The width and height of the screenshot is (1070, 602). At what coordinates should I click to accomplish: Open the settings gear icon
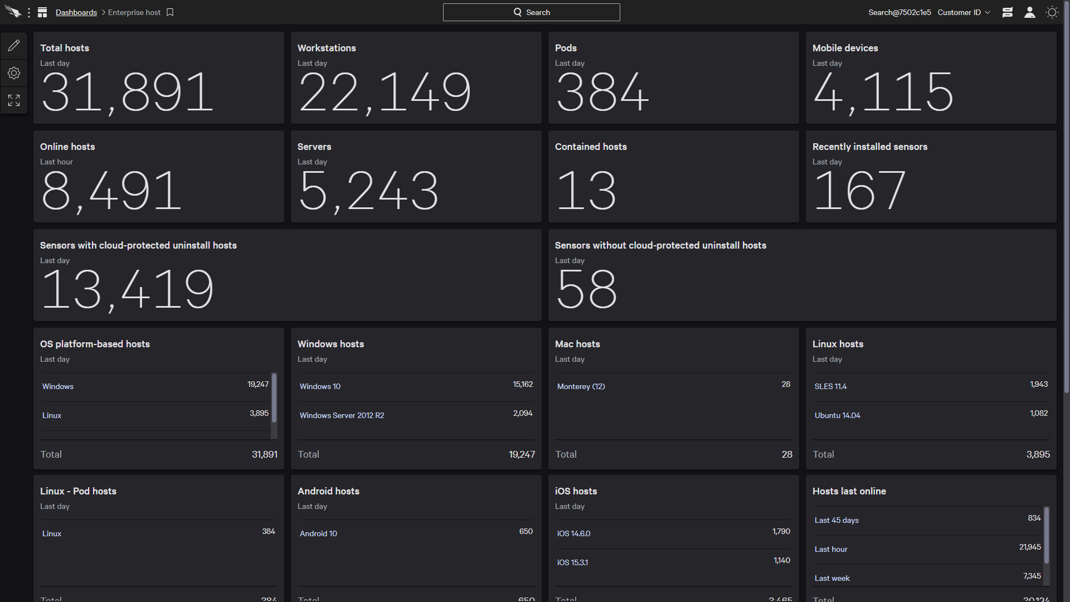click(14, 73)
